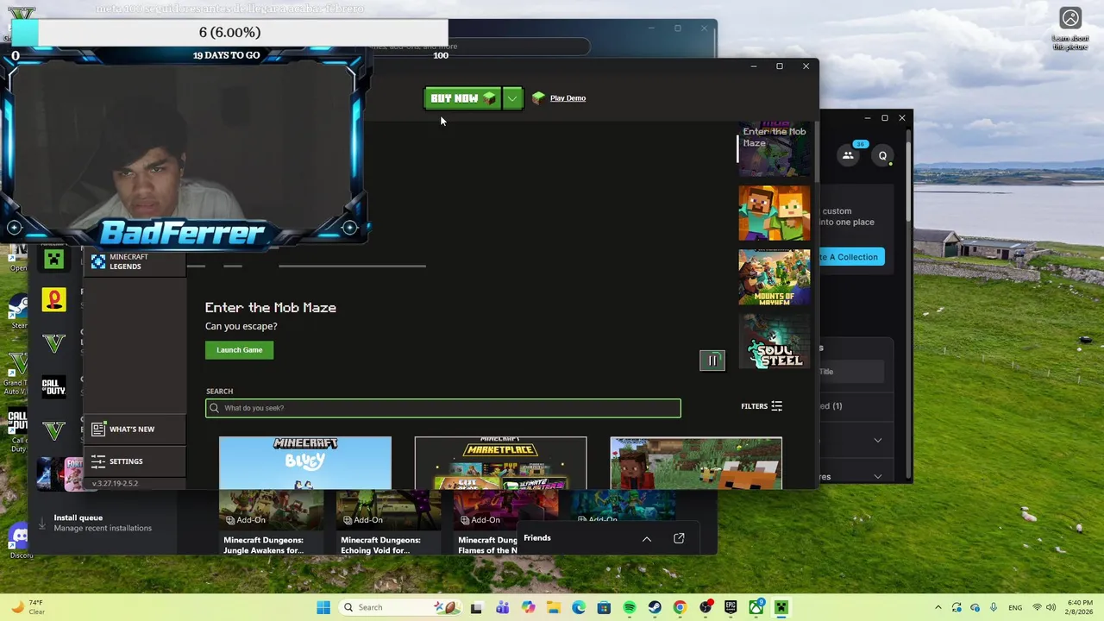Open the WHAT'S NEW section
This screenshot has width=1104, height=621.
coord(135,429)
